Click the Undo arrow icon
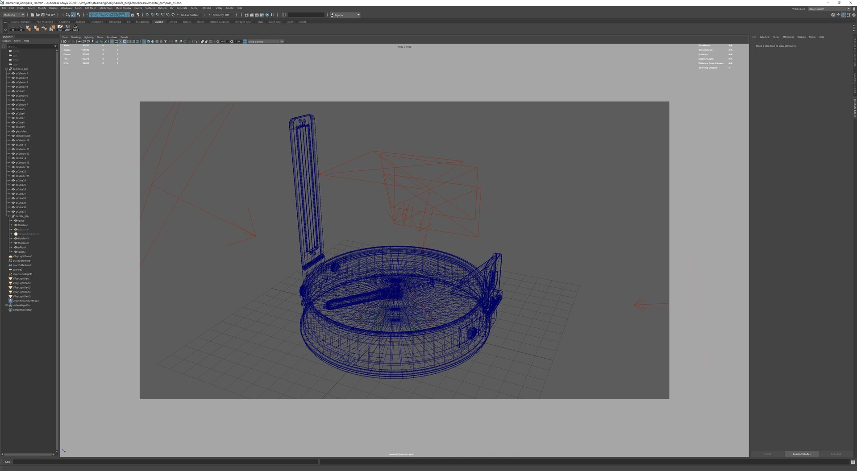Image resolution: width=857 pixels, height=471 pixels. pos(48,15)
